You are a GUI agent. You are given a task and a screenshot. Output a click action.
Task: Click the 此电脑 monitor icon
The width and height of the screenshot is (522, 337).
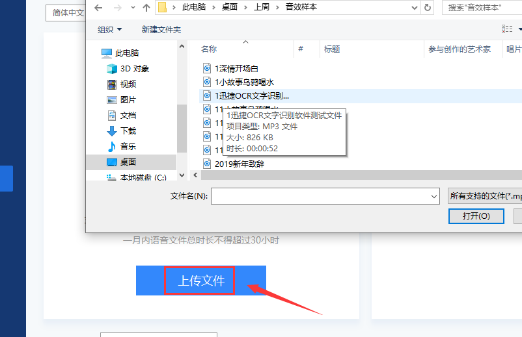coord(107,53)
